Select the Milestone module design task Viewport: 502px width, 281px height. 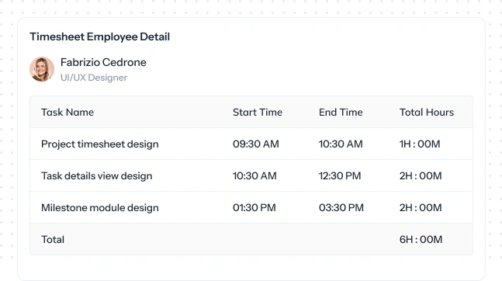[x=99, y=207]
